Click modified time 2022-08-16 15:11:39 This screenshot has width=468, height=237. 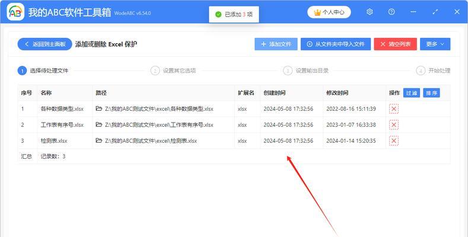[351, 109]
